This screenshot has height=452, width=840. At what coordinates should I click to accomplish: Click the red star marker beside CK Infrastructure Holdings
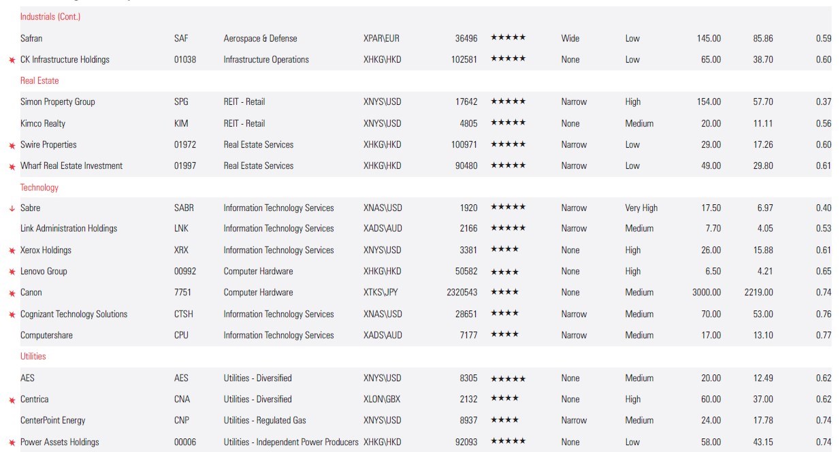(12, 60)
